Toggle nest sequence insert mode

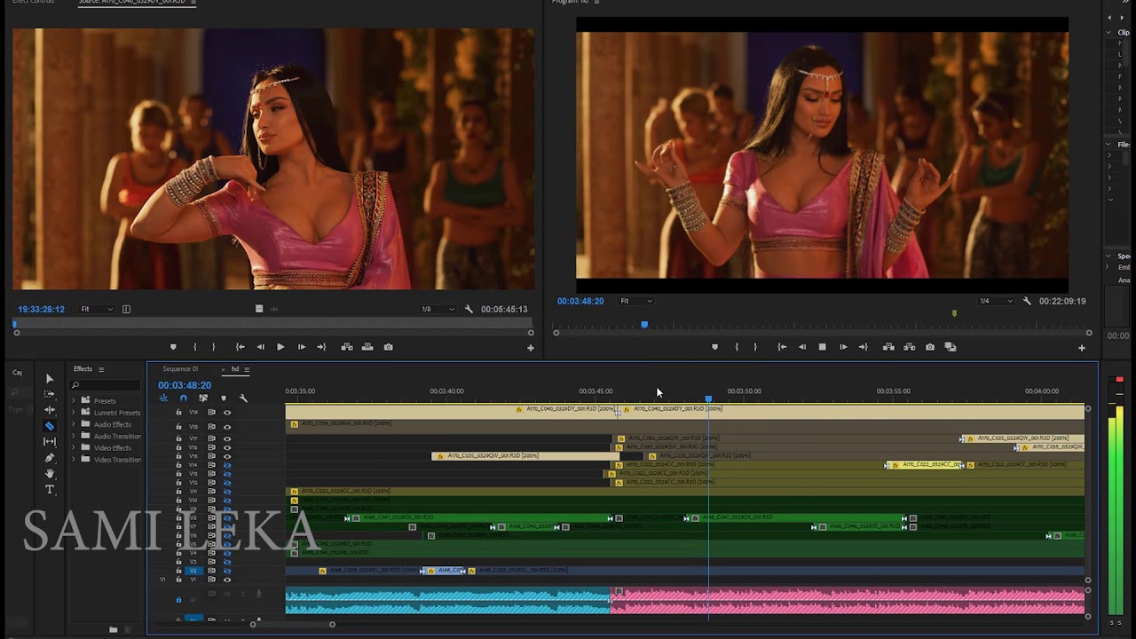tap(164, 398)
